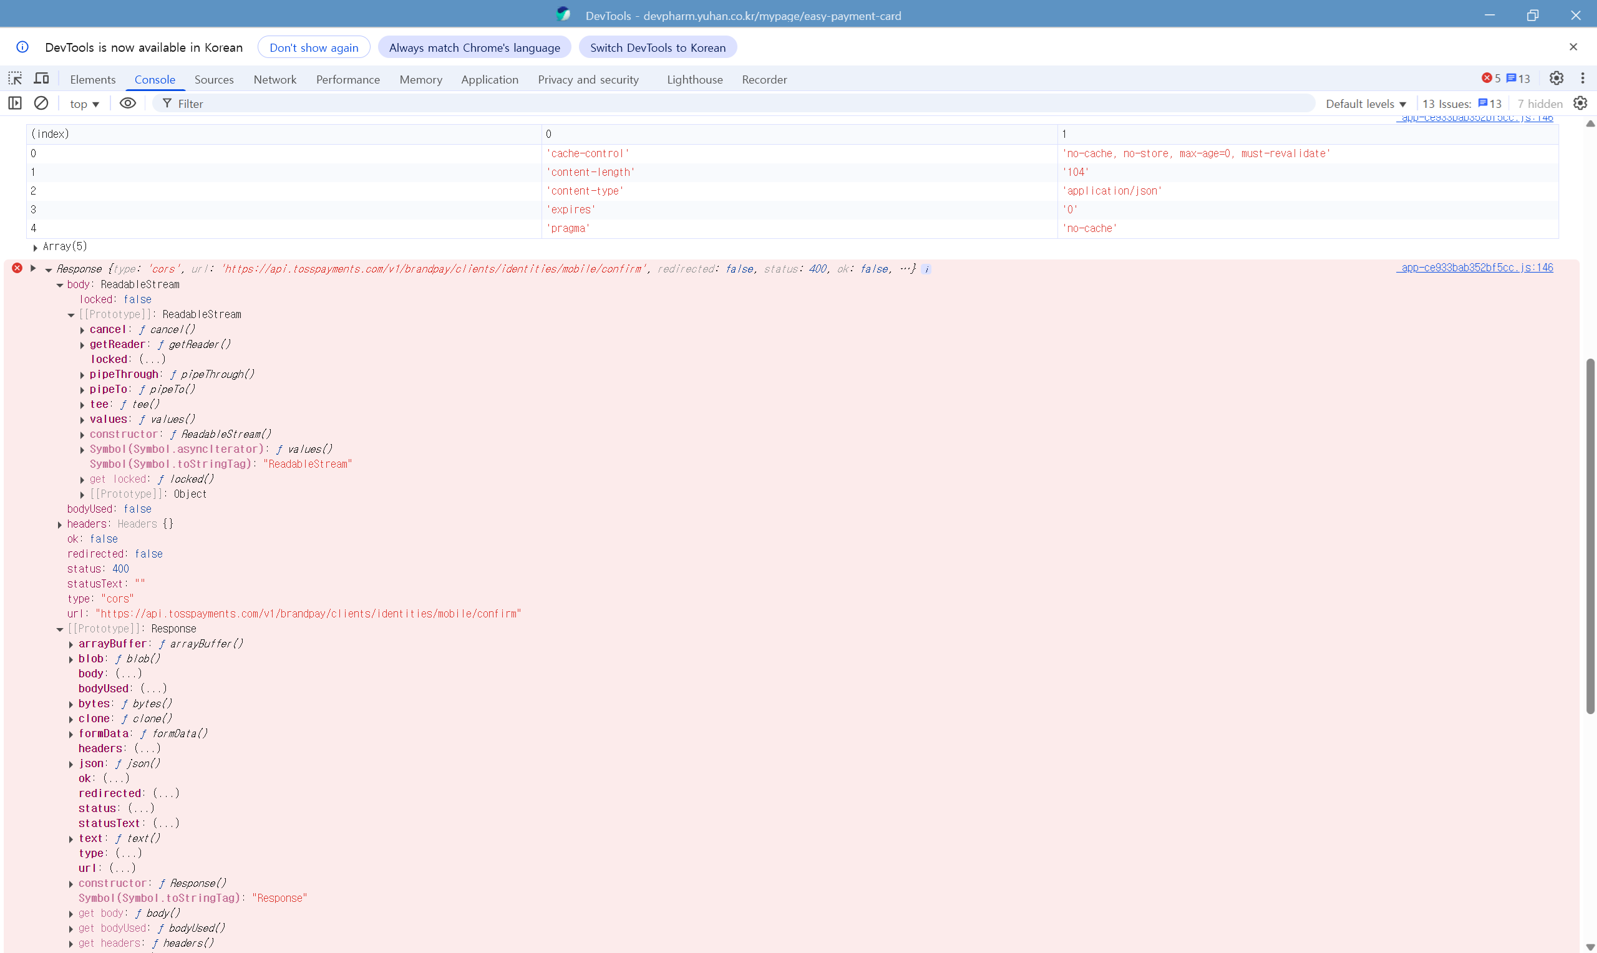The width and height of the screenshot is (1597, 953).
Task: Click the 13 issues badge in toolbar
Action: 1518,79
